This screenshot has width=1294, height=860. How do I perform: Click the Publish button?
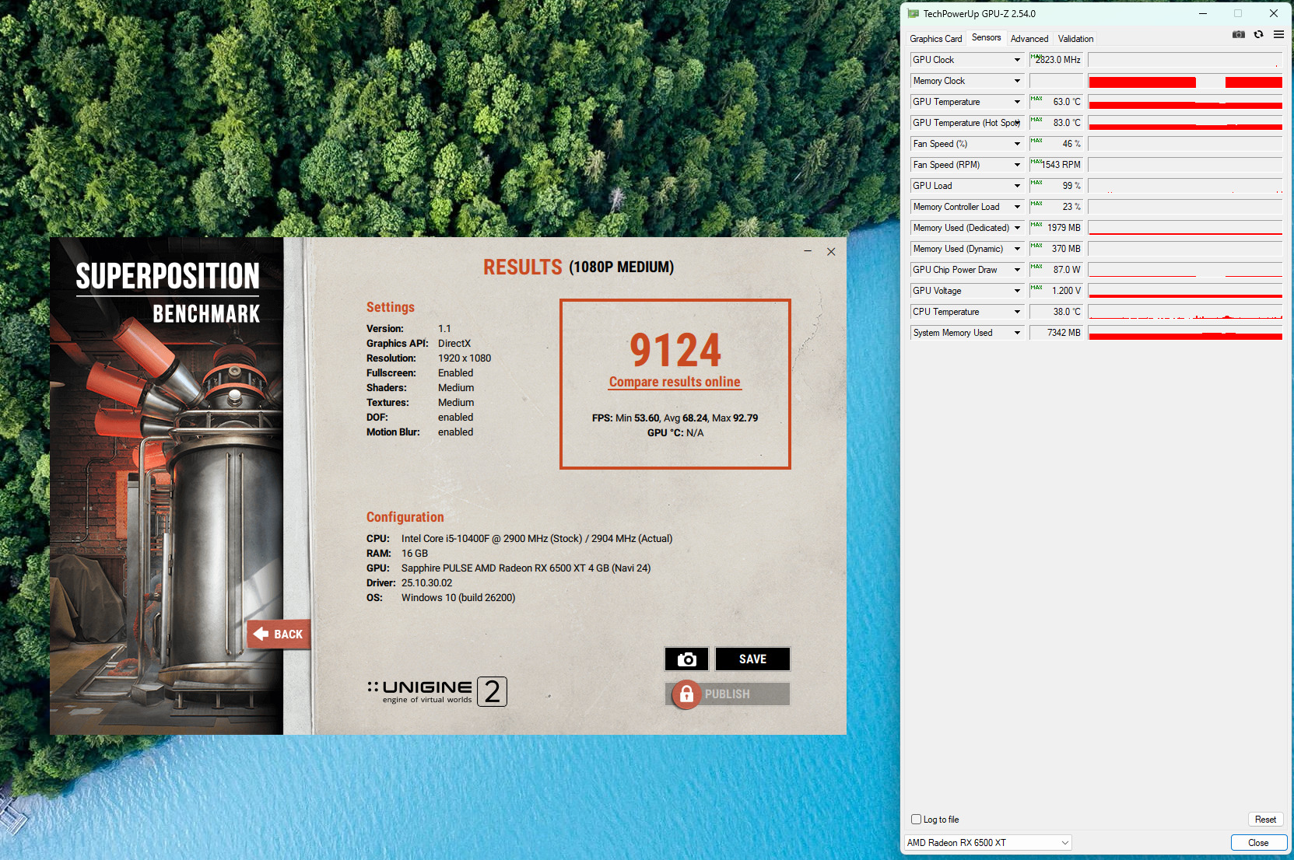coord(728,694)
